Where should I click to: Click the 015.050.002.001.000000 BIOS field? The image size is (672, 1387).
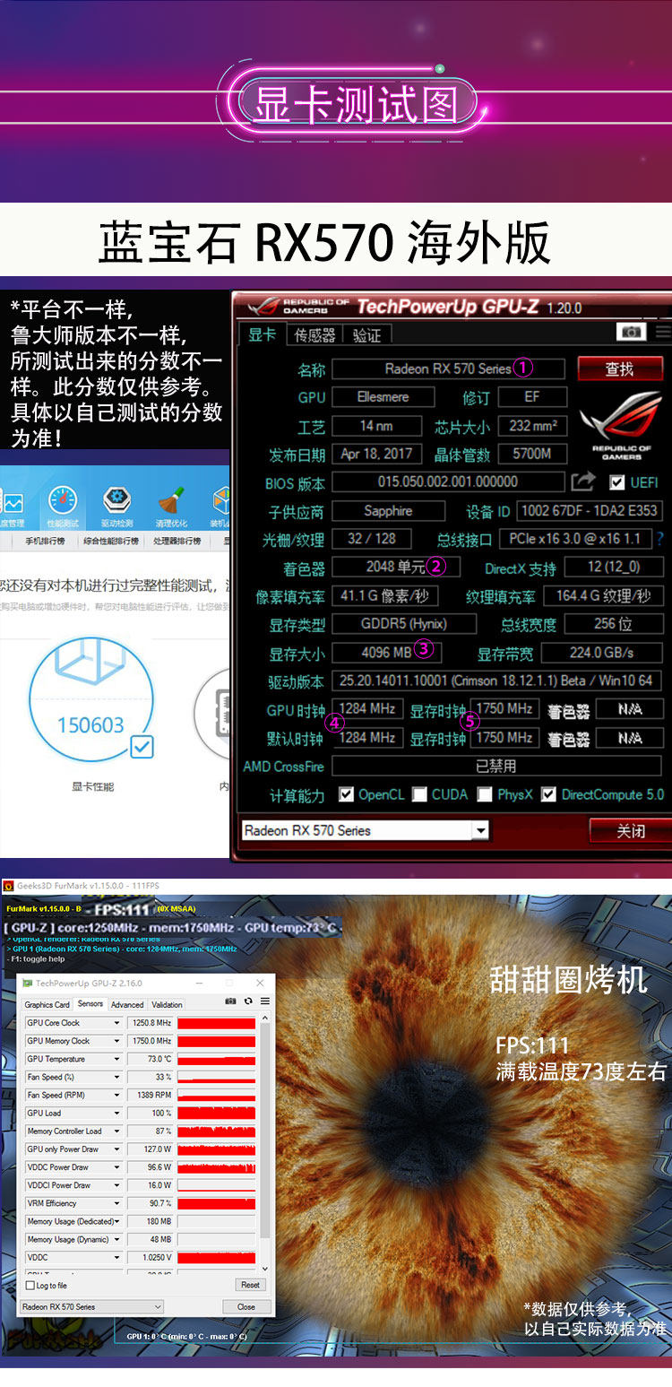coord(448,481)
